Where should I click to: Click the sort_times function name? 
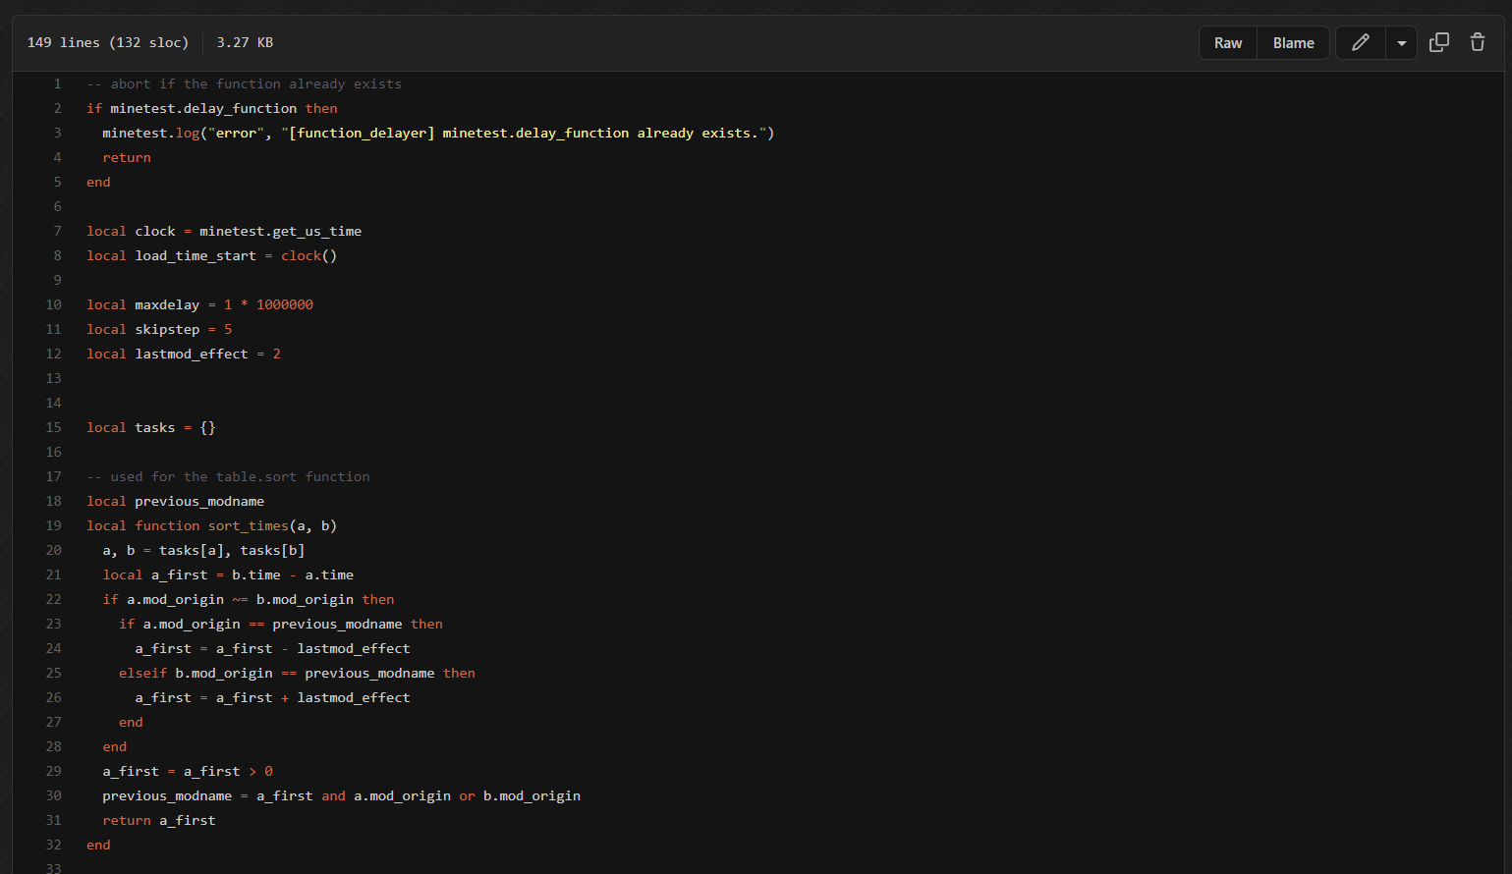248,525
